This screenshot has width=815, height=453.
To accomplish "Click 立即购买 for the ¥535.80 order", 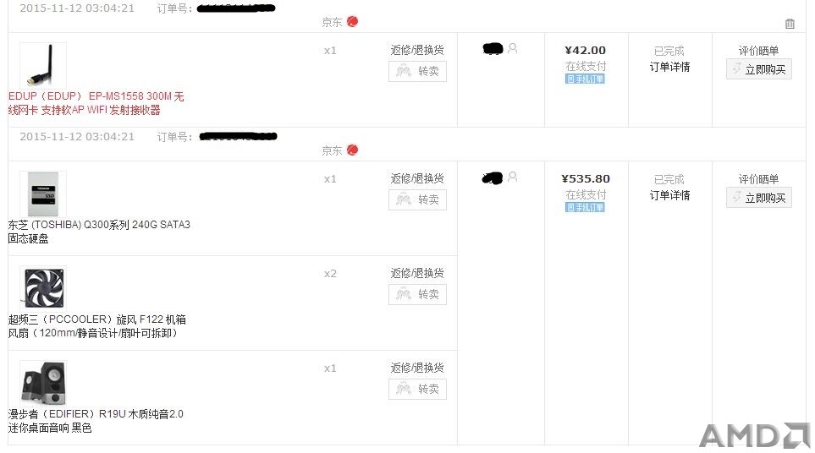I will pyautogui.click(x=759, y=198).
